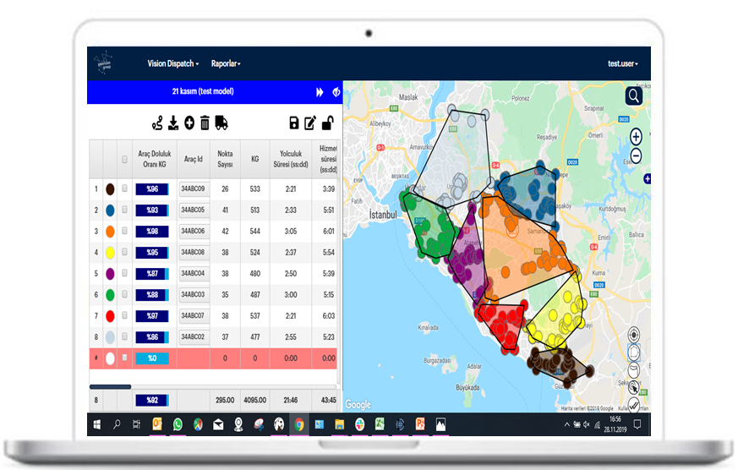Open Excel from the taskbar
Viewport: 738px width, 470px height.
pyautogui.click(x=380, y=424)
